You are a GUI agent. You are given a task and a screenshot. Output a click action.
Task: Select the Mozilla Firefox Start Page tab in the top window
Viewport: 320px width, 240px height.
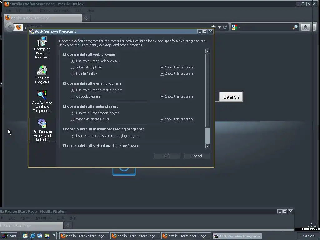(x=43, y=18)
